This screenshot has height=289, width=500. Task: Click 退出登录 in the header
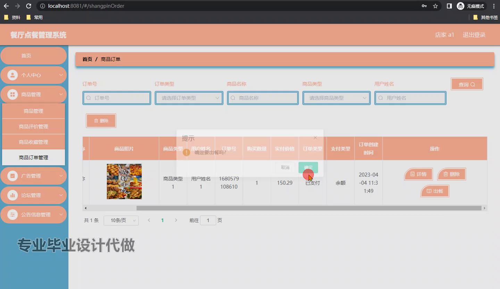coord(474,35)
